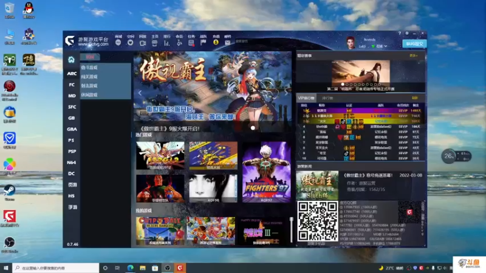Screen dimensions: 486x273
Task: Click the BUG提交 submit button
Action: (414, 44)
